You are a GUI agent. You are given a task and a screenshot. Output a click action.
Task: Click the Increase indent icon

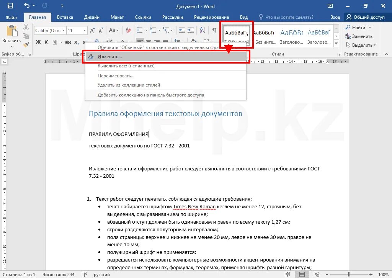tap(191, 30)
